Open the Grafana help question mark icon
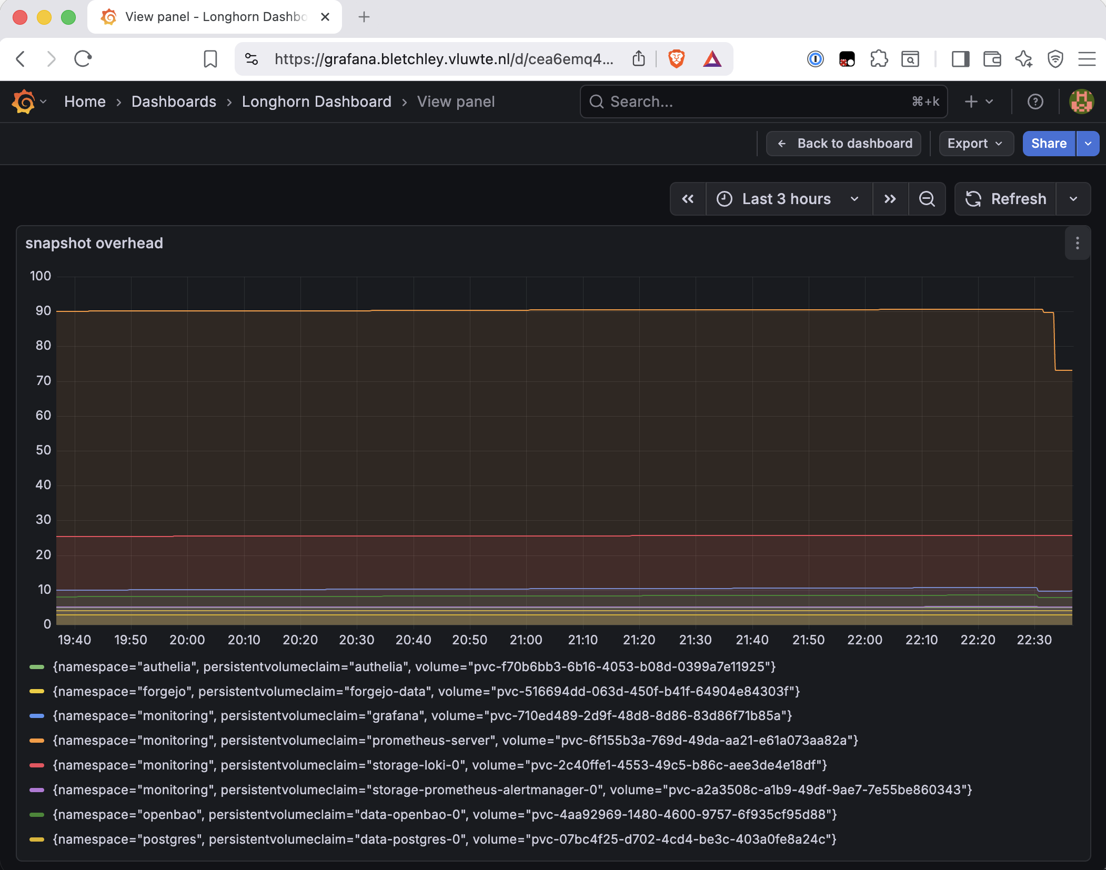The image size is (1106, 870). click(1035, 102)
